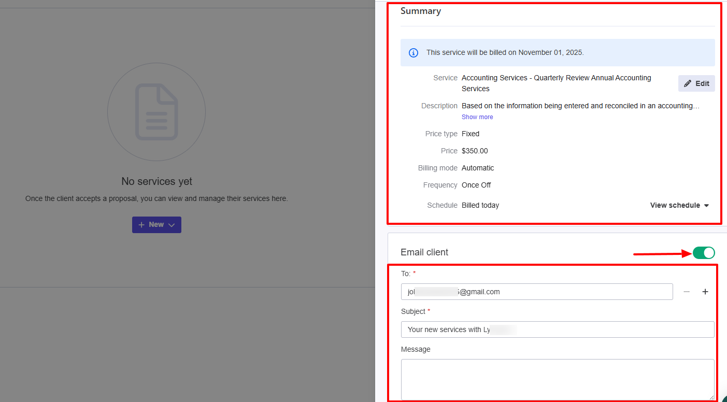This screenshot has width=727, height=402.
Task: Disable the Email client toggle
Action: 704,253
